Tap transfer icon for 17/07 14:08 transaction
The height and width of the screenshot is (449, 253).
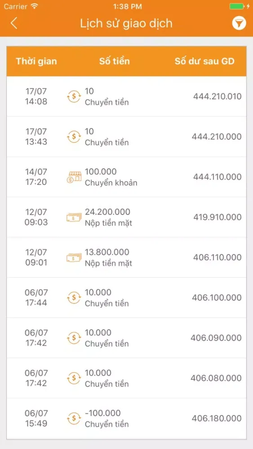point(74,97)
